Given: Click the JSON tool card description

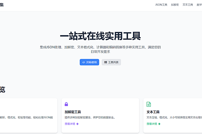Looking at the screenshot, I should point(26,118).
